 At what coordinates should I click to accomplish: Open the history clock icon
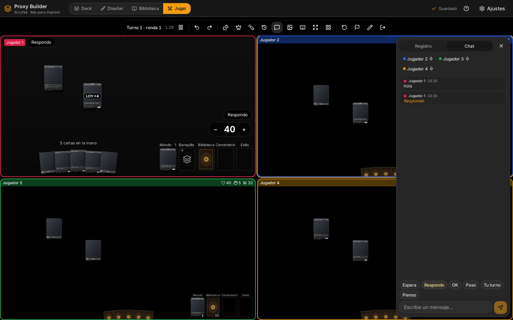(x=264, y=27)
